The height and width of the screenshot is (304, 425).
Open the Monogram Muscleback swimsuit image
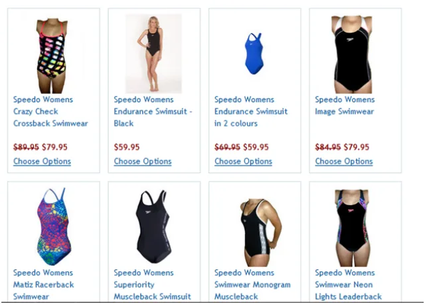coord(260,233)
